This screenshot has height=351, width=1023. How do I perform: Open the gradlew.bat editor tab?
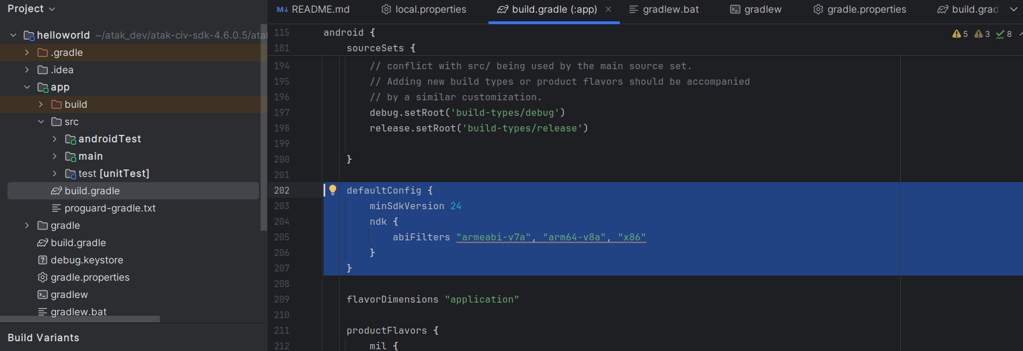coord(664,9)
